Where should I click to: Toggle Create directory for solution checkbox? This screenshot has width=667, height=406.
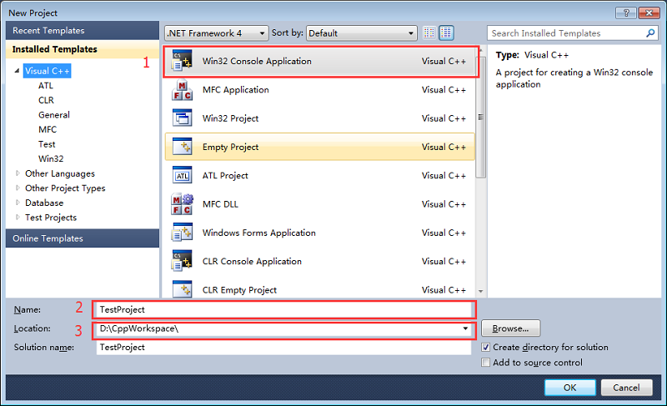(x=486, y=348)
